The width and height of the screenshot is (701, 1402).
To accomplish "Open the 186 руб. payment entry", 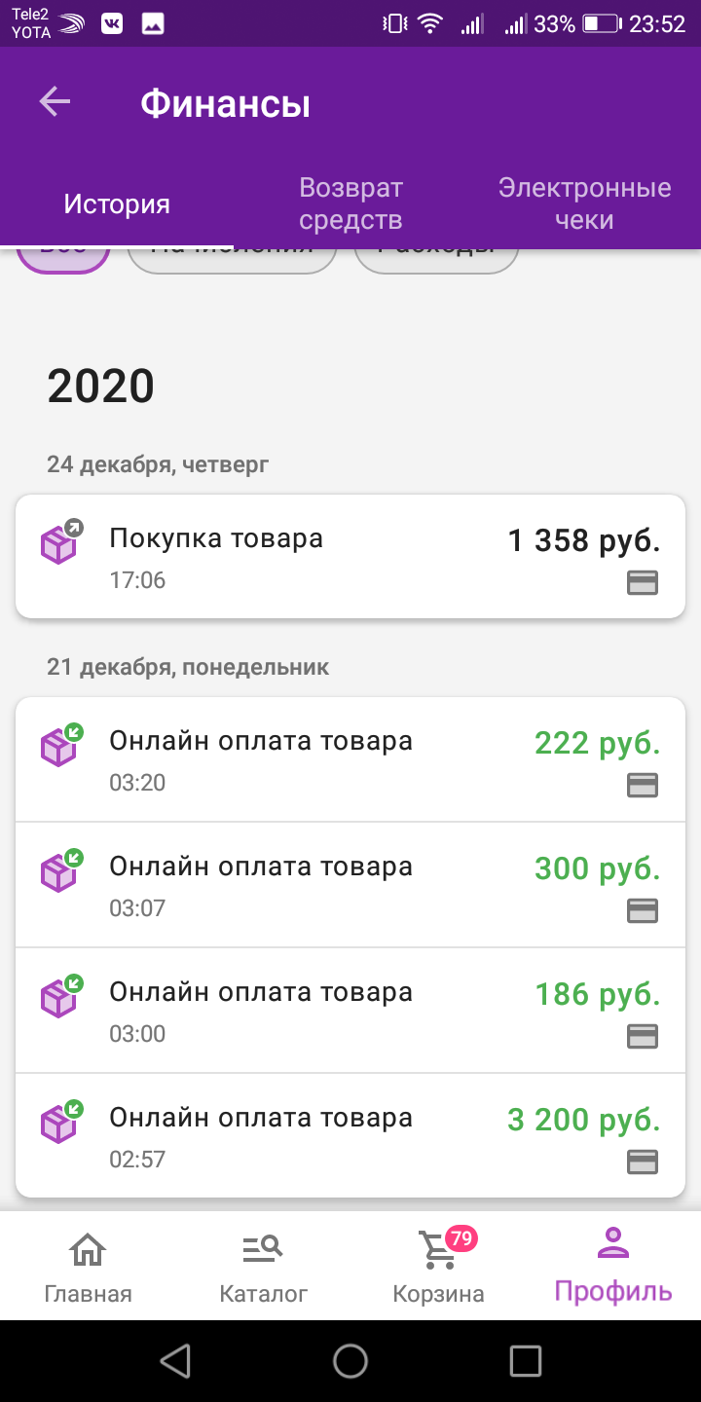I will (350, 1011).
